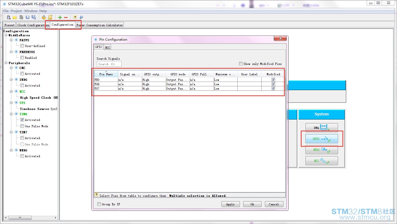Collapse the Peripherals tree node
The height and width of the screenshot is (224, 397).
coord(6,63)
